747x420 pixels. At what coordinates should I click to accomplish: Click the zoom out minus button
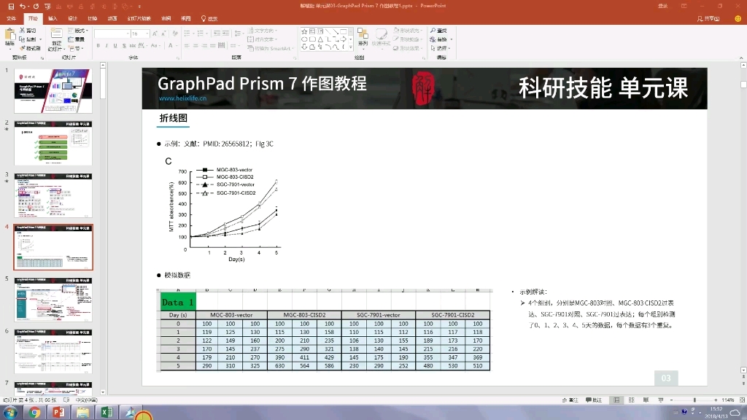pyautogui.click(x=671, y=400)
